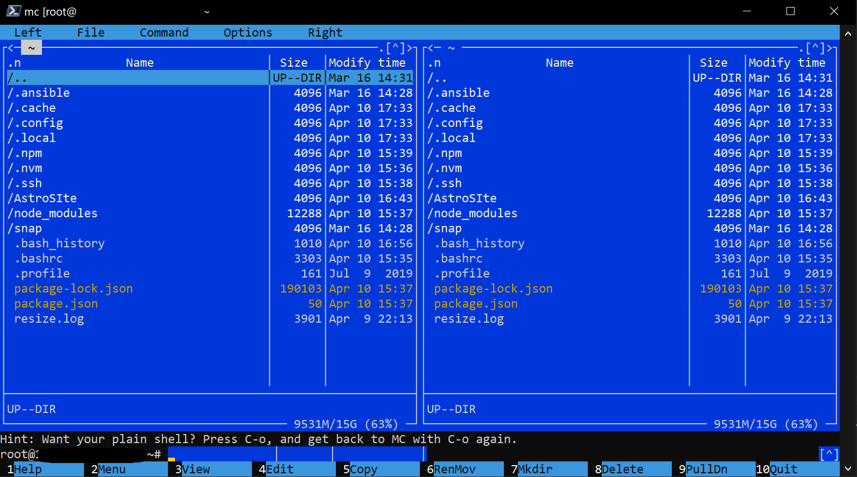Viewport: 857px width, 477px height.
Task: Select /.ansible directory in right panel
Action: click(x=630, y=93)
